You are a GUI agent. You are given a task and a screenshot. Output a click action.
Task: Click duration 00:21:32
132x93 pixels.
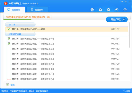[x=115, y=29]
